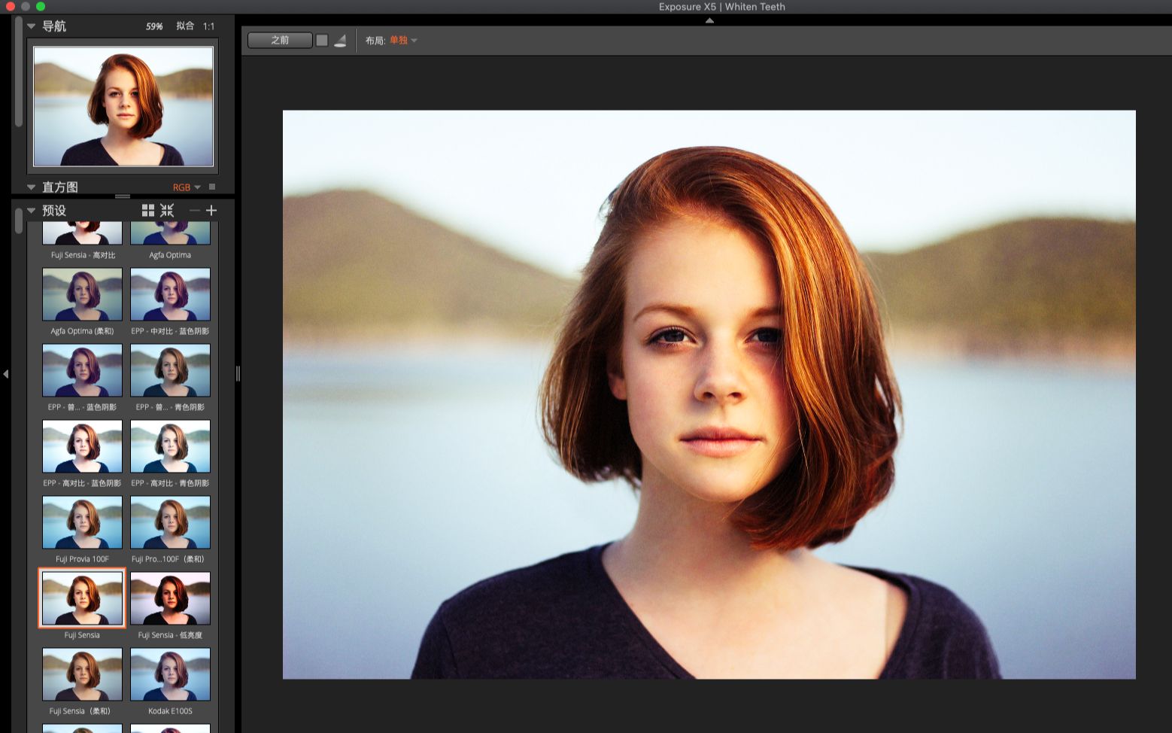Click the 59% zoom value in navigator
The height and width of the screenshot is (733, 1172).
[x=154, y=26]
